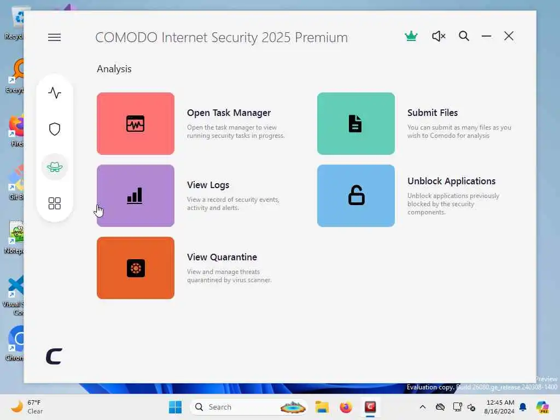Click the cloud sync tray icon
This screenshot has width=560, height=420.
point(440,407)
